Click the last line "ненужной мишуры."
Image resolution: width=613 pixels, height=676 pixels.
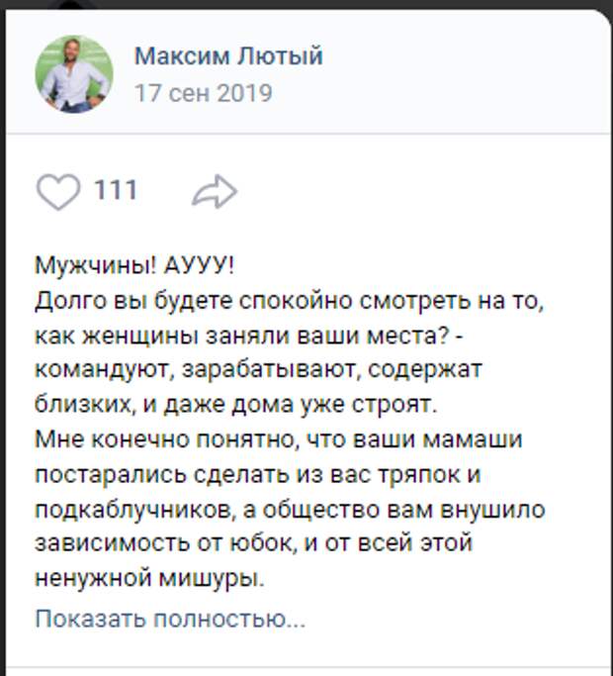click(149, 578)
